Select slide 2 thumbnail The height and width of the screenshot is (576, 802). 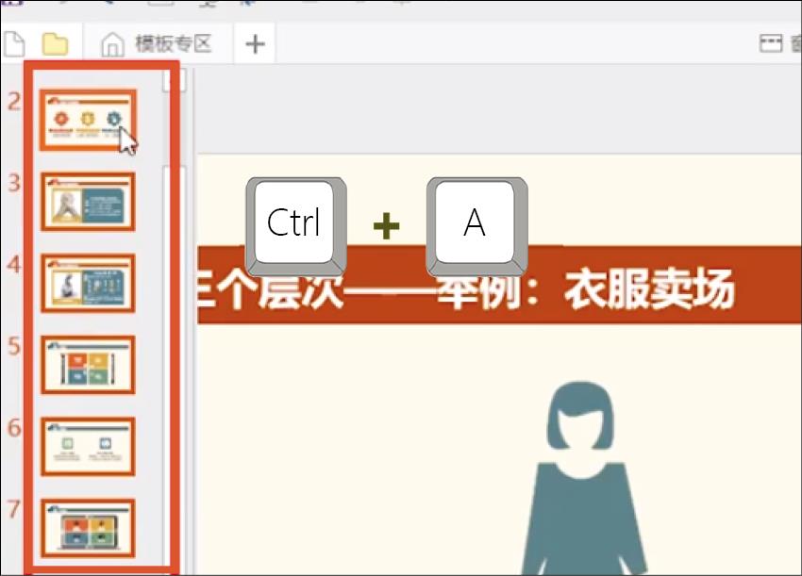[88, 120]
